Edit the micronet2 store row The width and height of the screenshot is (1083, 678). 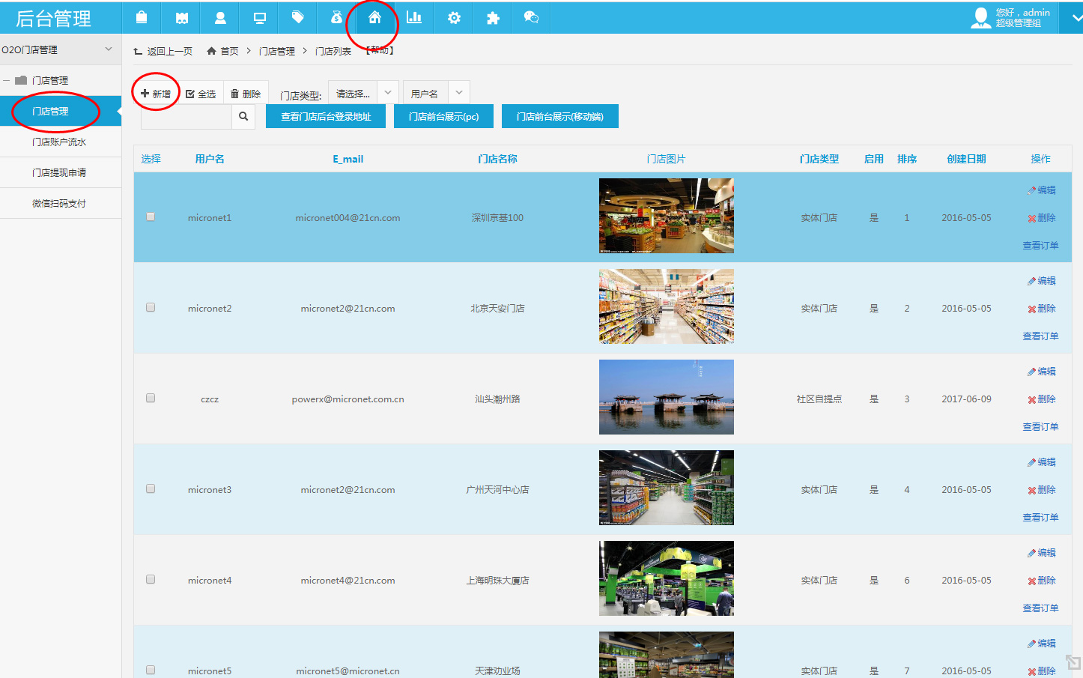[x=1042, y=281]
